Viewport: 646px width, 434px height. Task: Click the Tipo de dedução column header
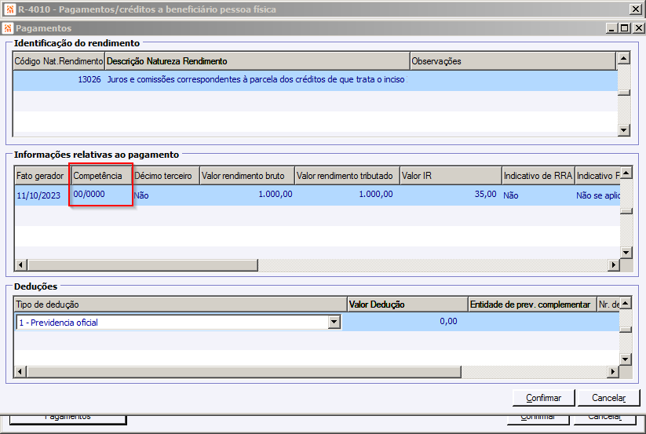[x=181, y=305]
